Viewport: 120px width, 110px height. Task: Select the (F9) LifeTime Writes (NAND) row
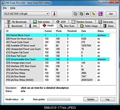tap(58, 80)
